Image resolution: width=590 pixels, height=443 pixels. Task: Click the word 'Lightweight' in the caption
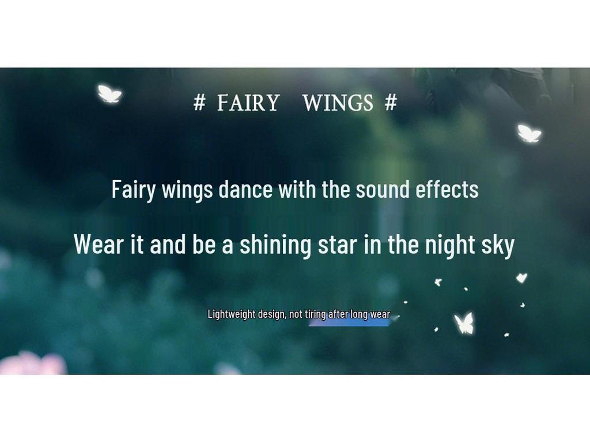[232, 314]
